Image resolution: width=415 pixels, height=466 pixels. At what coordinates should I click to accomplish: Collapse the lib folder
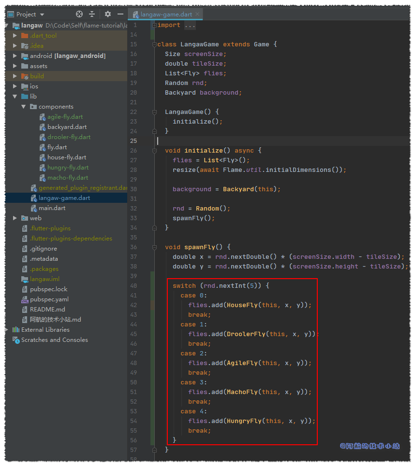[x=15, y=97]
